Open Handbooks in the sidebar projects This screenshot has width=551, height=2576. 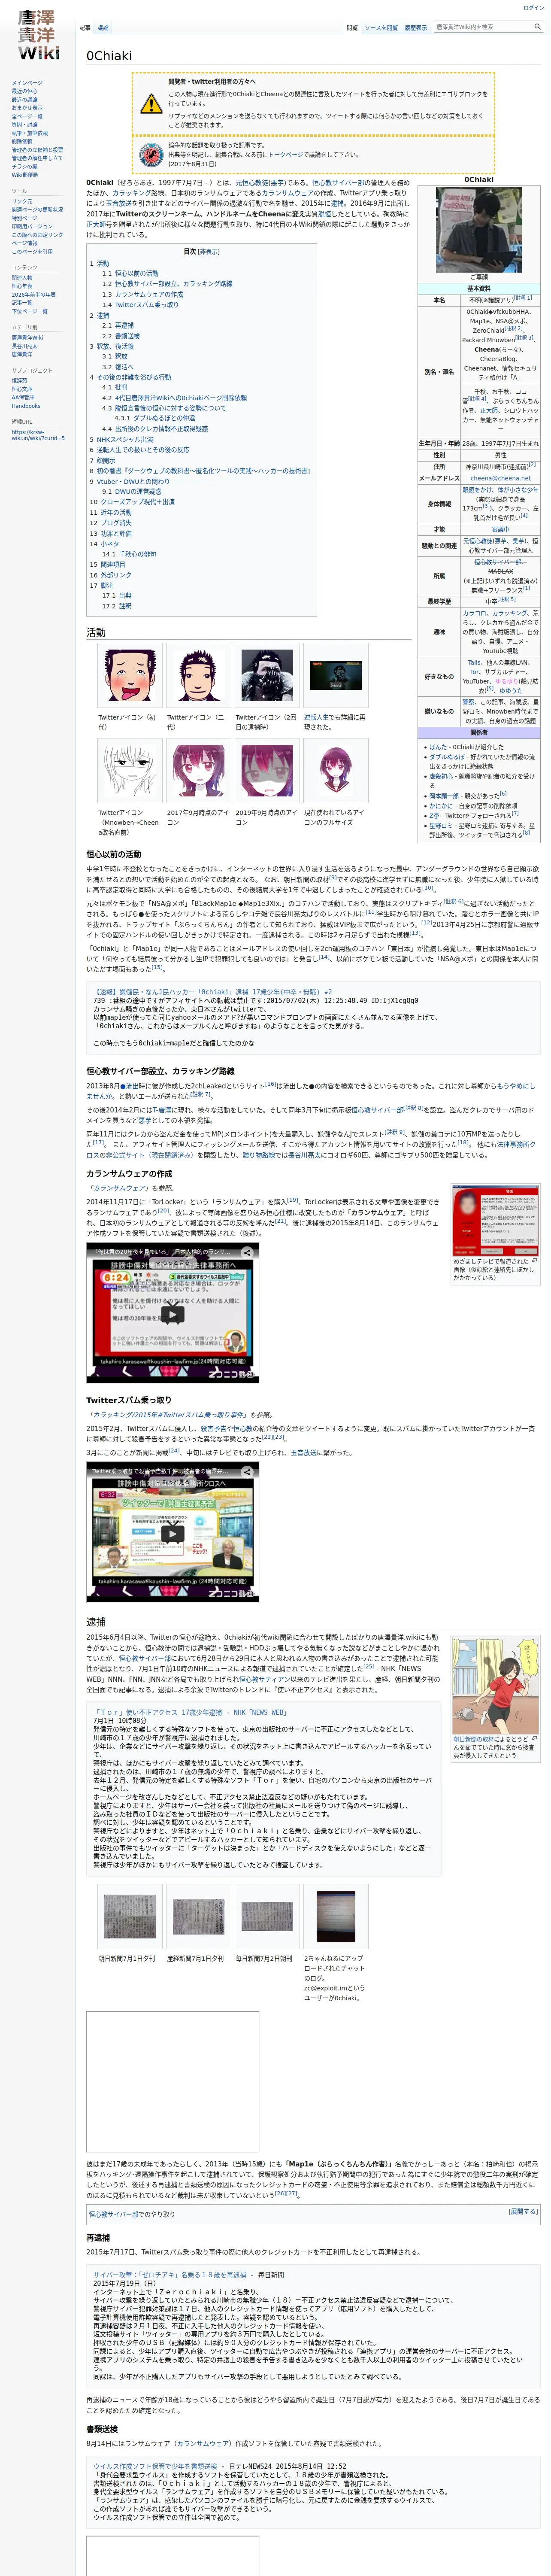[26, 406]
